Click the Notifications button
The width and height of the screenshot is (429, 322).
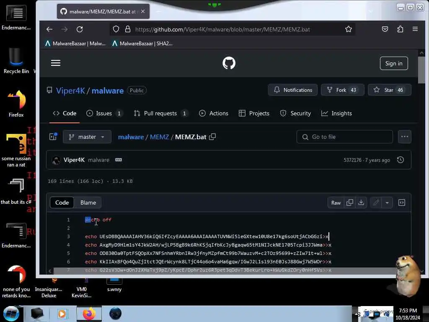point(293,90)
